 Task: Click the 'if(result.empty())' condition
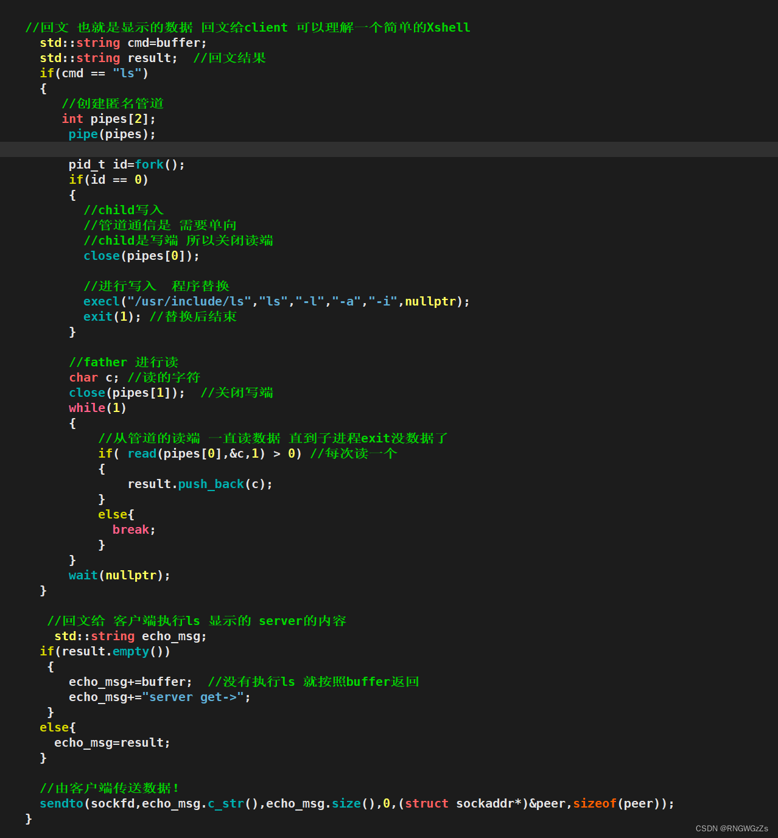(x=105, y=651)
